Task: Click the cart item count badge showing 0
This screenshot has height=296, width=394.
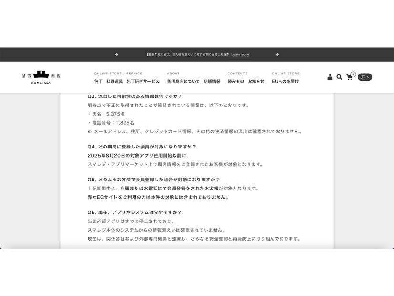Action: pos(353,73)
